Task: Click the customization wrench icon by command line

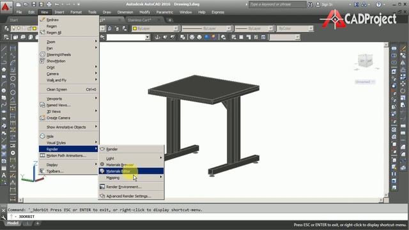Action: tap(3, 217)
